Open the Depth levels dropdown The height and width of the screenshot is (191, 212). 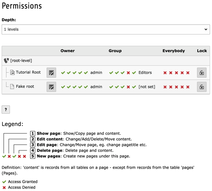106,29
